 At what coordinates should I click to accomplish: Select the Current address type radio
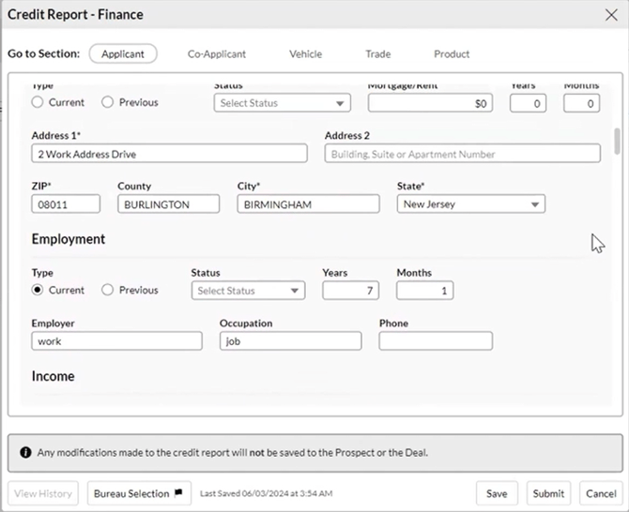[38, 102]
